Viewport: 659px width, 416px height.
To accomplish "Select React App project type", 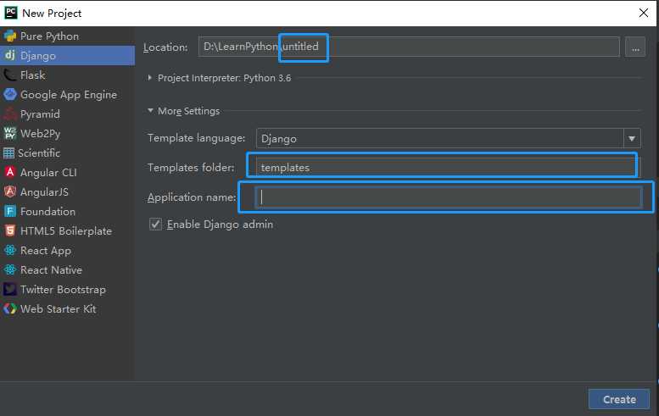I will [x=67, y=250].
